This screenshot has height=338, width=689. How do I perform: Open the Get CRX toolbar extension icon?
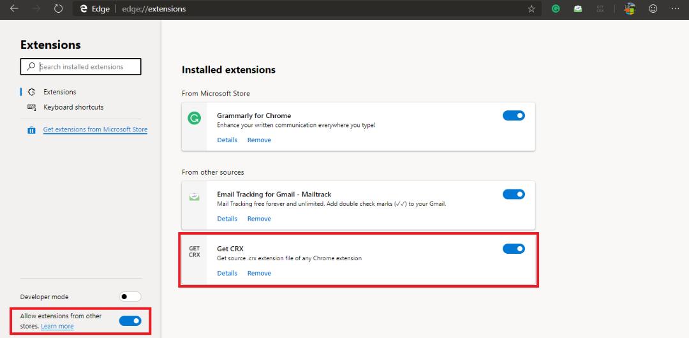pyautogui.click(x=601, y=9)
